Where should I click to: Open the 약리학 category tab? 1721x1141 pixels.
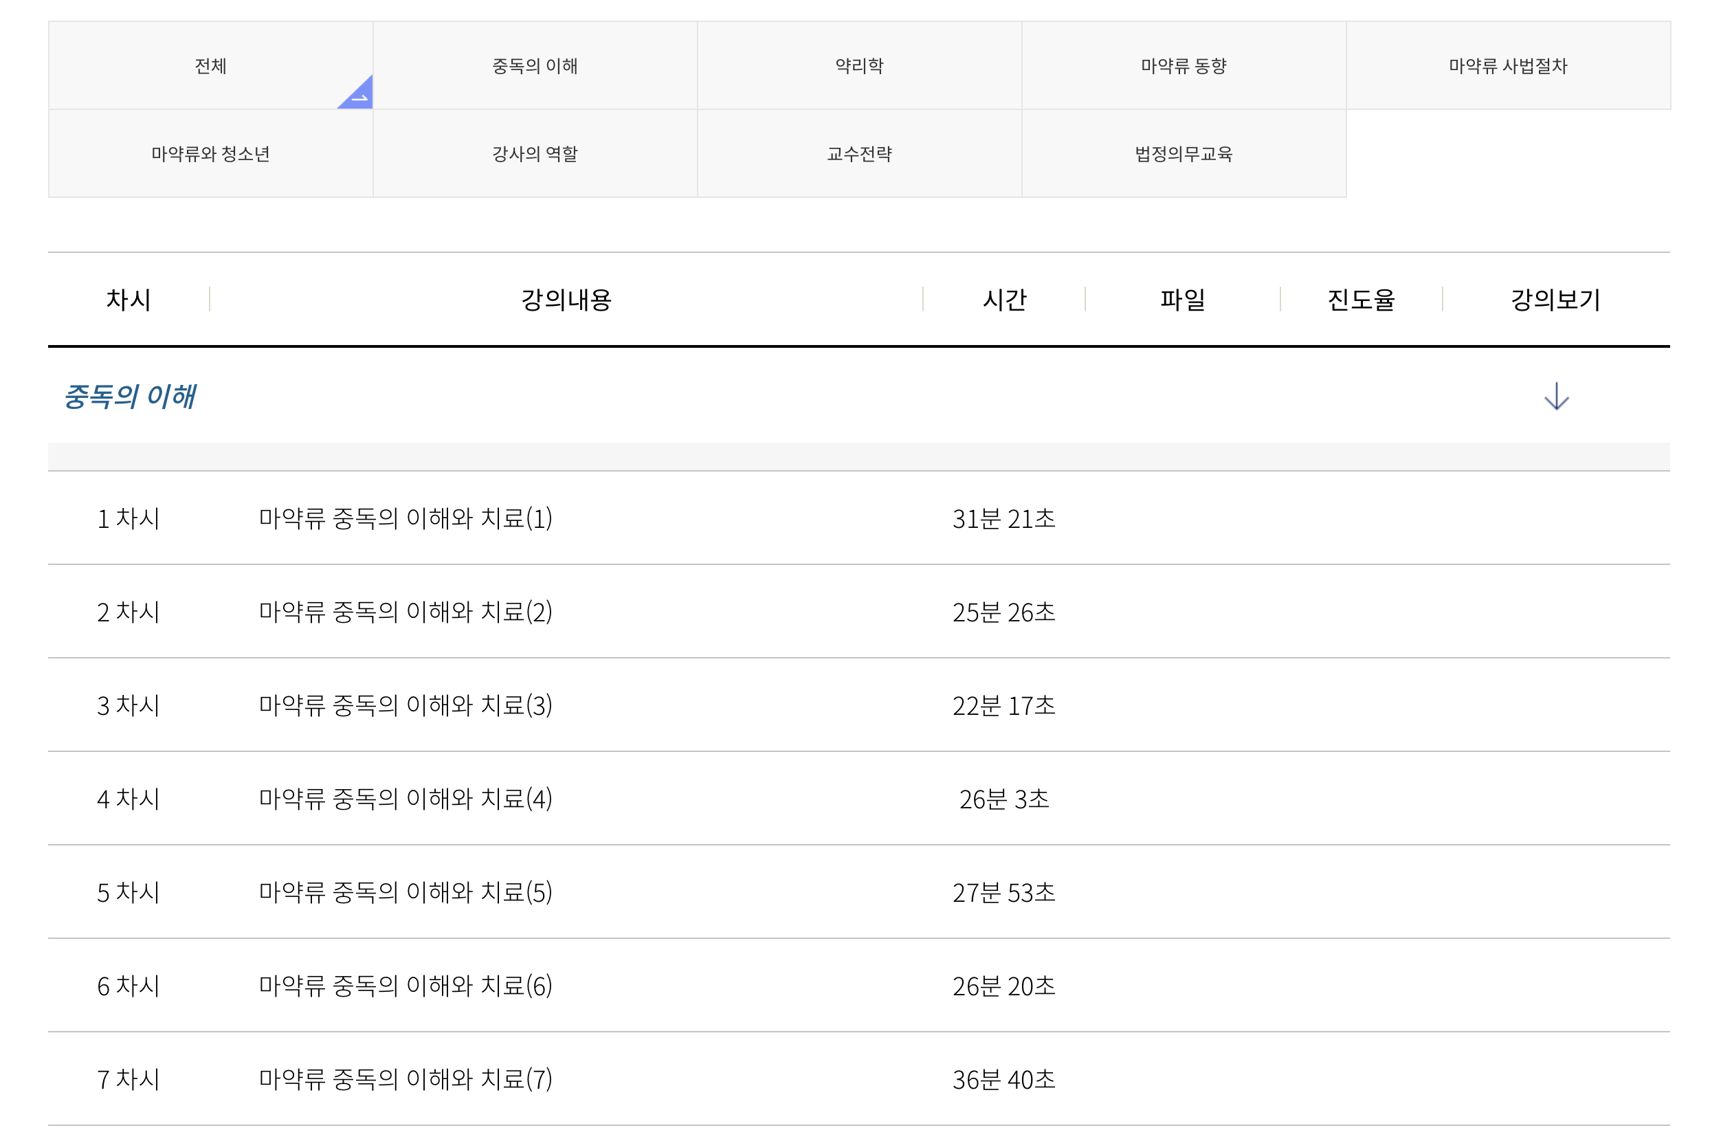[858, 65]
